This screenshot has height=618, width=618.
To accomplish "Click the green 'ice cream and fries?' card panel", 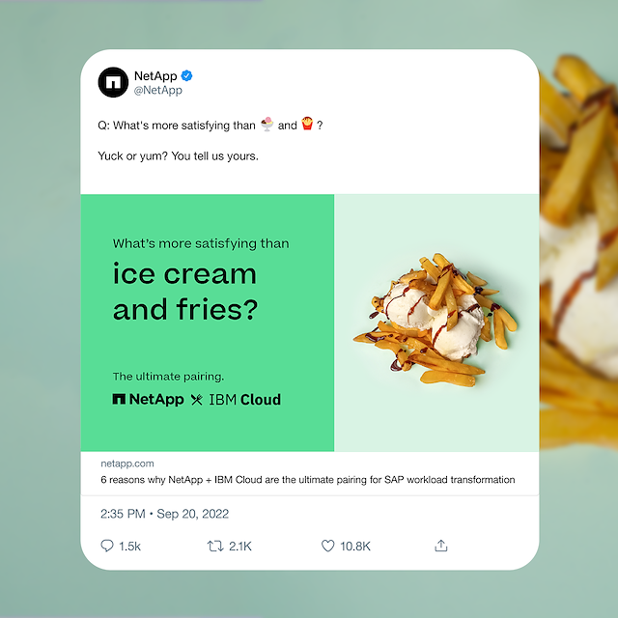I will pos(208,323).
